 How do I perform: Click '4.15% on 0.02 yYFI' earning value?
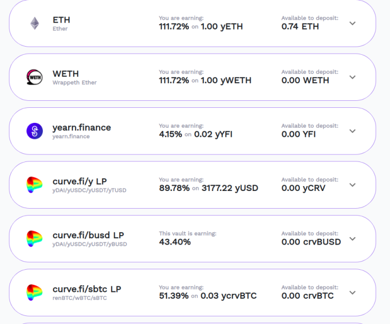[196, 134]
